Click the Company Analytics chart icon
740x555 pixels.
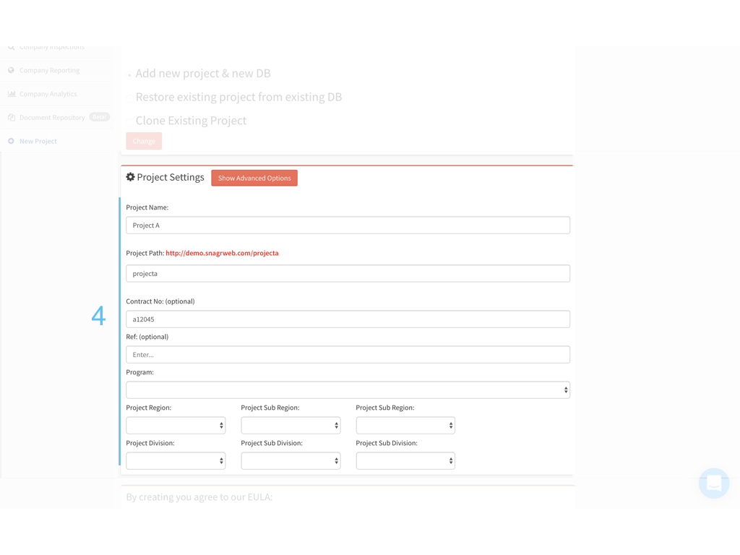pyautogui.click(x=12, y=94)
